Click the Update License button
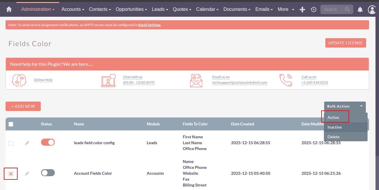 point(345,43)
